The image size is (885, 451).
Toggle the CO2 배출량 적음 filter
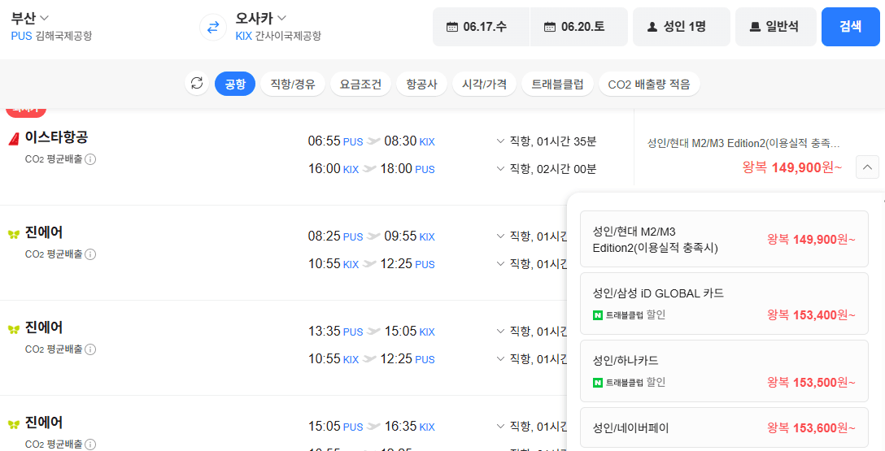[x=649, y=84]
